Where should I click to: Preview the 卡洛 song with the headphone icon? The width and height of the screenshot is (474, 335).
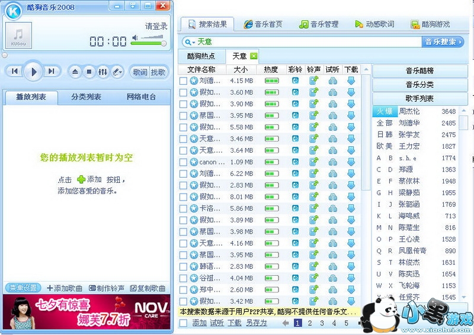332,208
